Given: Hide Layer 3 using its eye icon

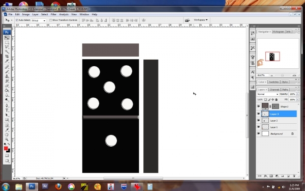Looking at the screenshot, I should pyautogui.click(x=258, y=114).
